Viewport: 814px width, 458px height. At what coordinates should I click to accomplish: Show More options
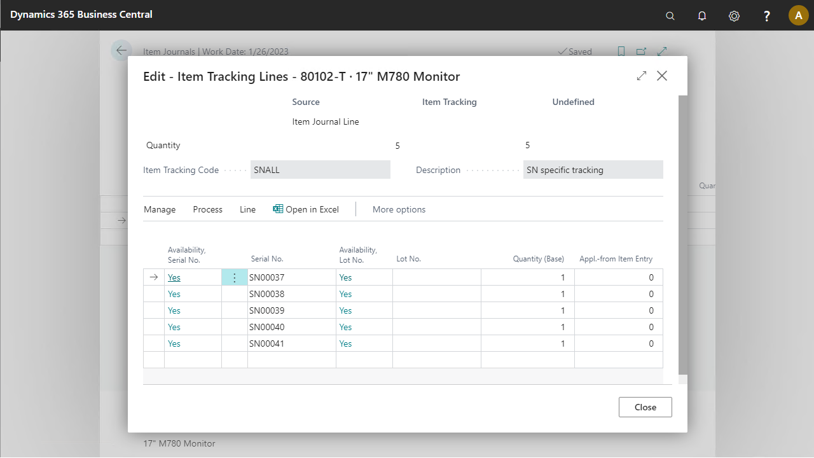(399, 209)
